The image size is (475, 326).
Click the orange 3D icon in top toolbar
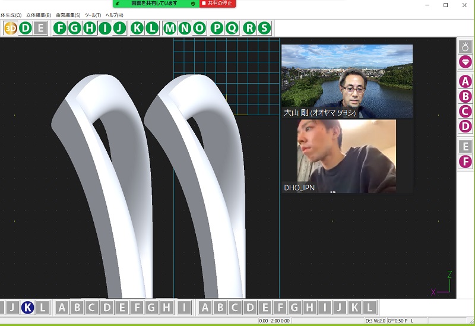point(10,28)
